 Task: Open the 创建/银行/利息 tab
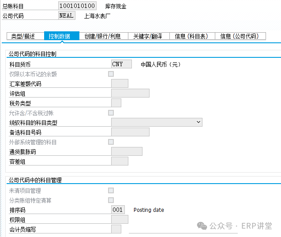103,36
